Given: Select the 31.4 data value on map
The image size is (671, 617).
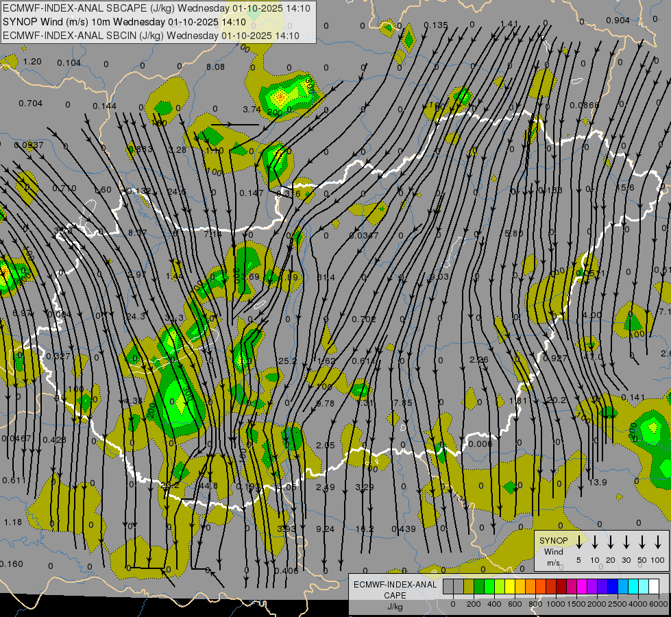Looking at the screenshot, I should tap(326, 277).
